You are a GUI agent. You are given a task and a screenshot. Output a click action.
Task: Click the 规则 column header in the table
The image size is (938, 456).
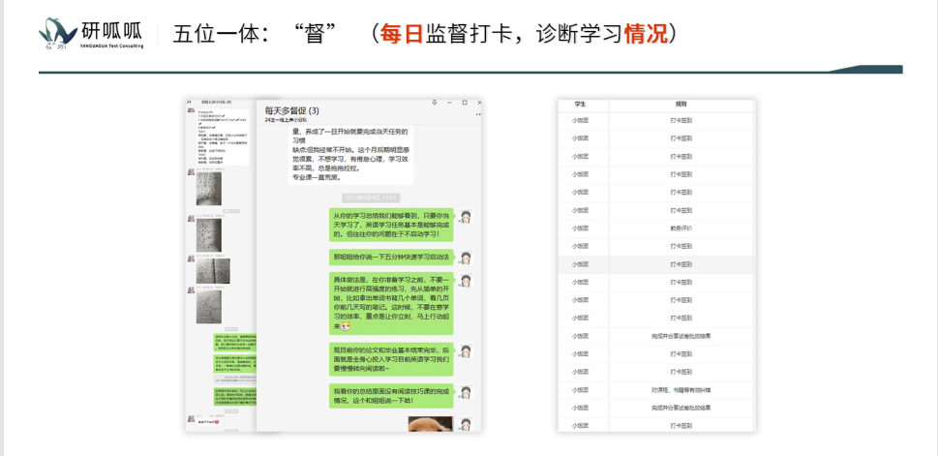click(681, 104)
